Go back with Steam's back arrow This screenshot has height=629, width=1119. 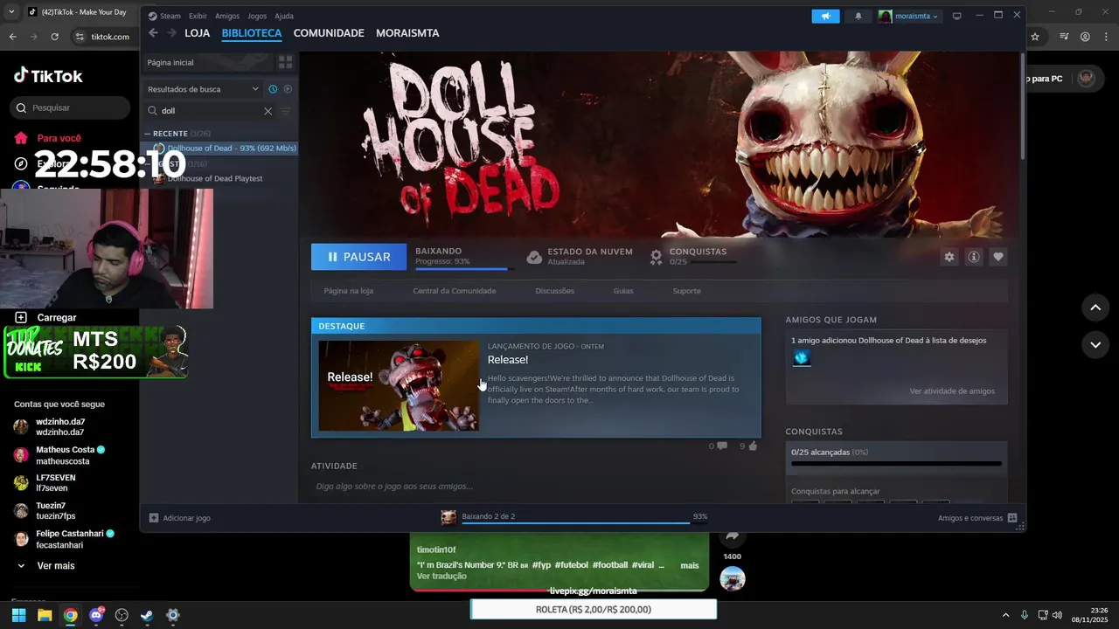coord(153,33)
